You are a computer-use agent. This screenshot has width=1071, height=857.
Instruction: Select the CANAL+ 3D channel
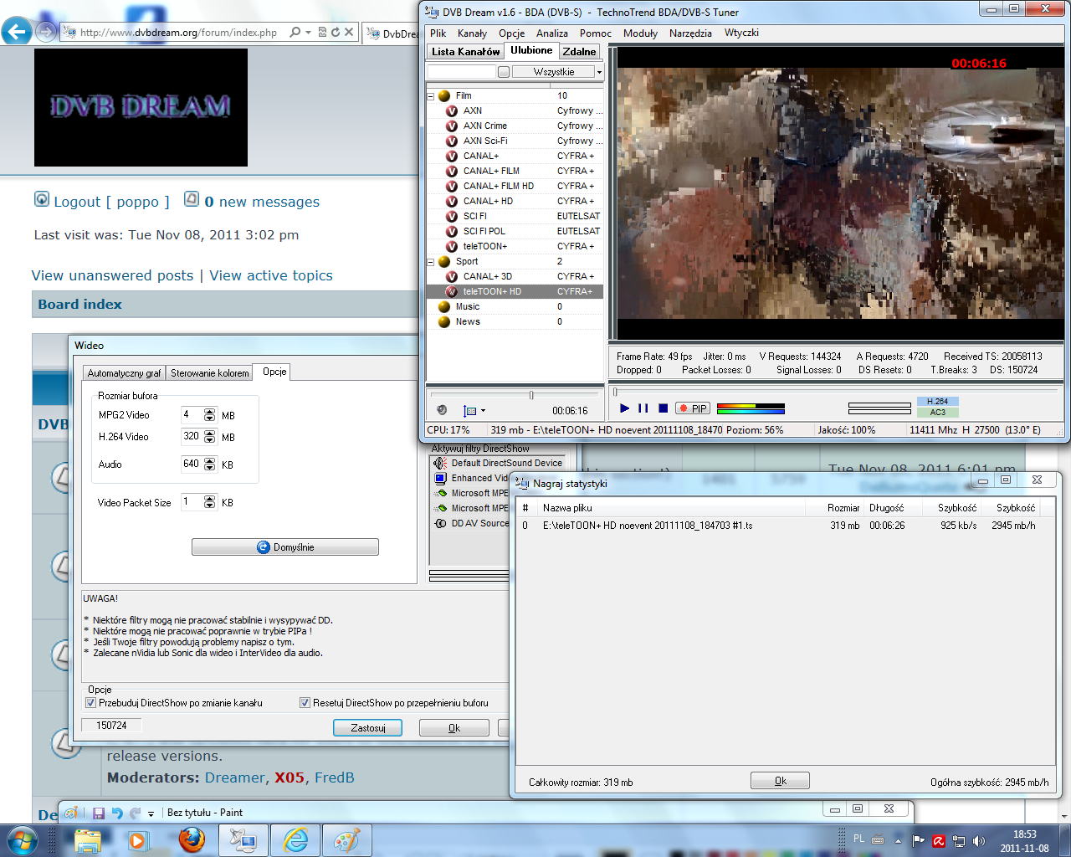(x=488, y=276)
